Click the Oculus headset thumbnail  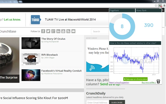pyautogui.click(x=31, y=43)
